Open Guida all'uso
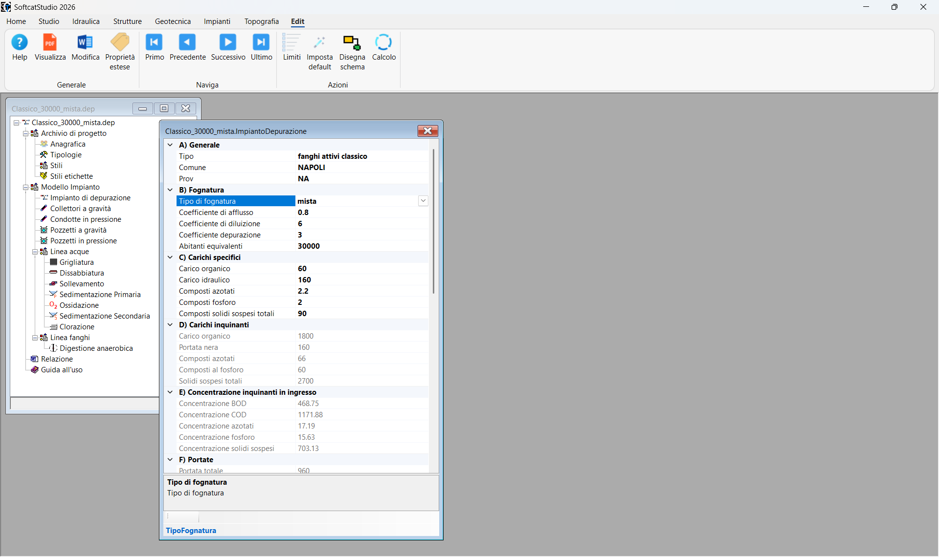 click(62, 370)
